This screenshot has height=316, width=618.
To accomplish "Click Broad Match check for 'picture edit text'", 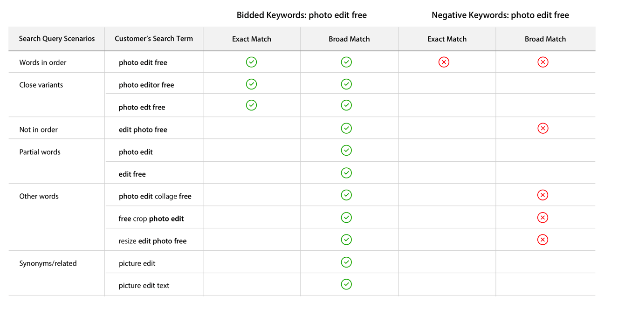I will tap(346, 284).
